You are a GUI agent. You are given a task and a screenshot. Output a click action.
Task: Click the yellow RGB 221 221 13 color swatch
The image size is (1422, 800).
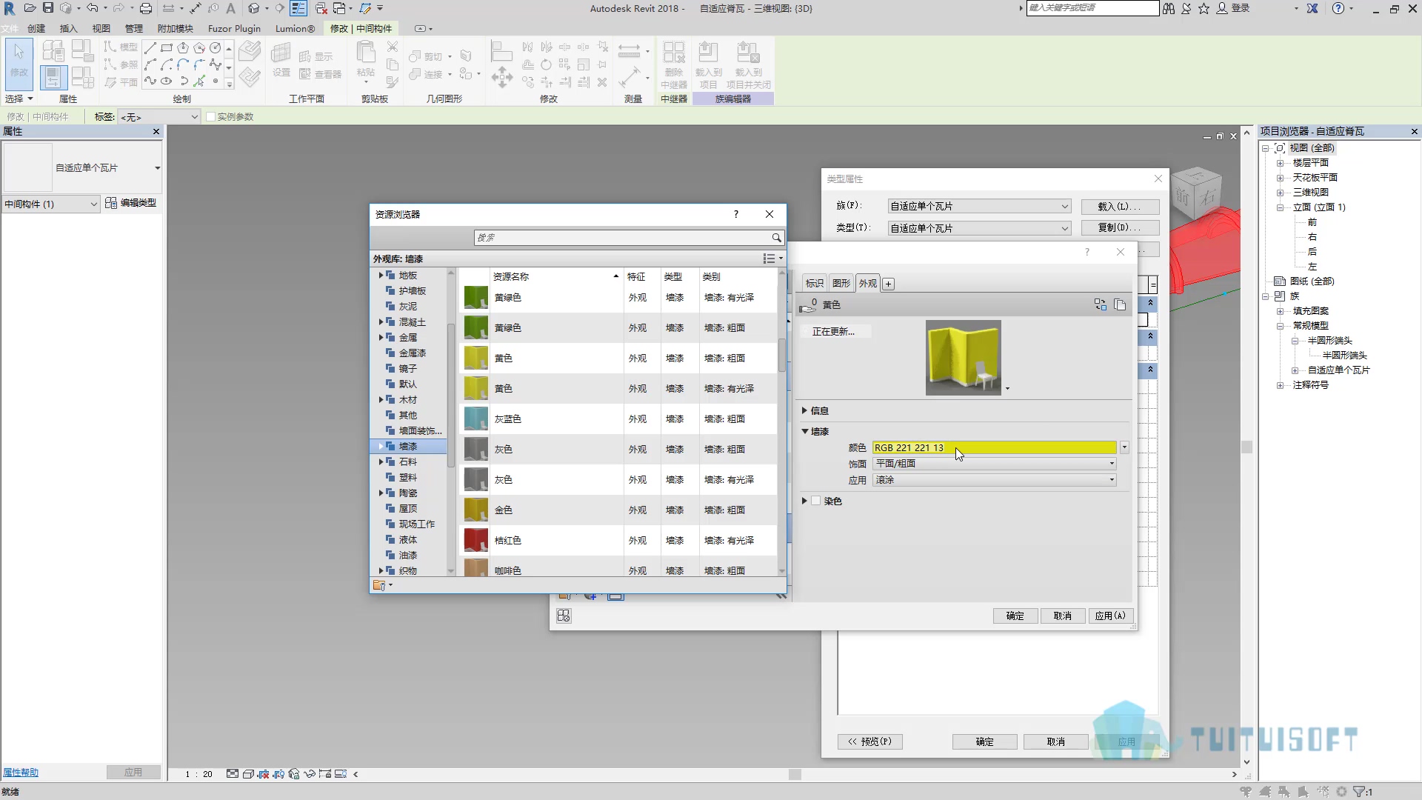(x=994, y=447)
